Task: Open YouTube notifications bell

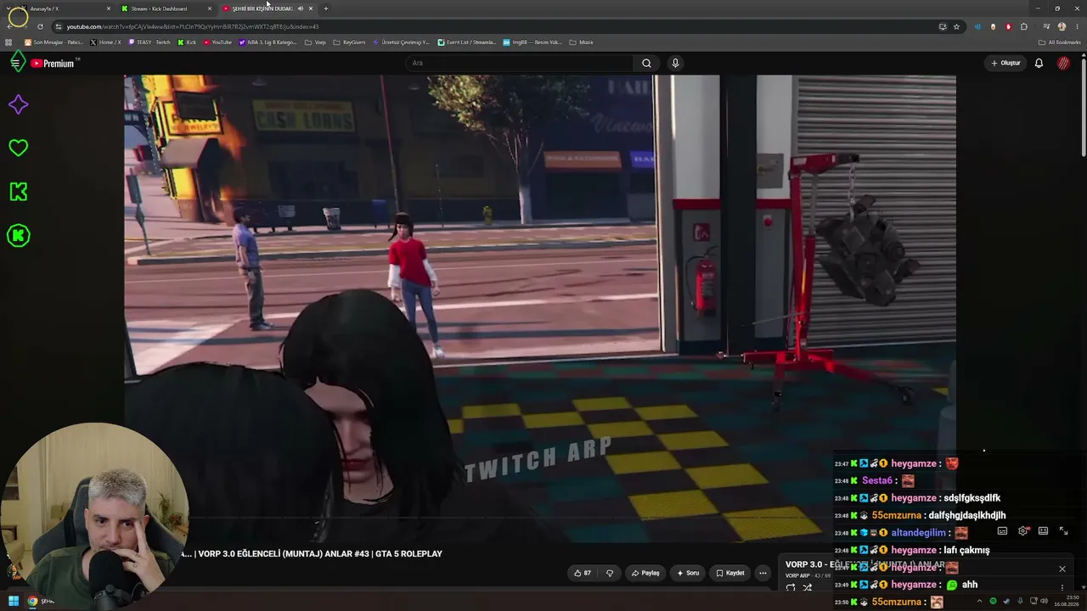Action: tap(1039, 63)
